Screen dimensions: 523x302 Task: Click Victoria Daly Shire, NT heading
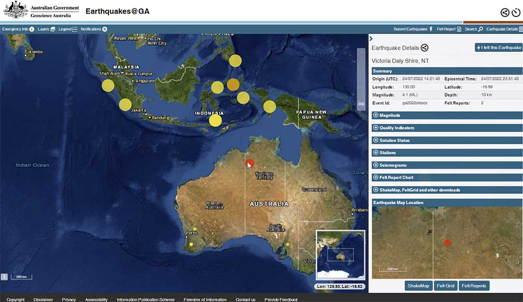point(400,61)
